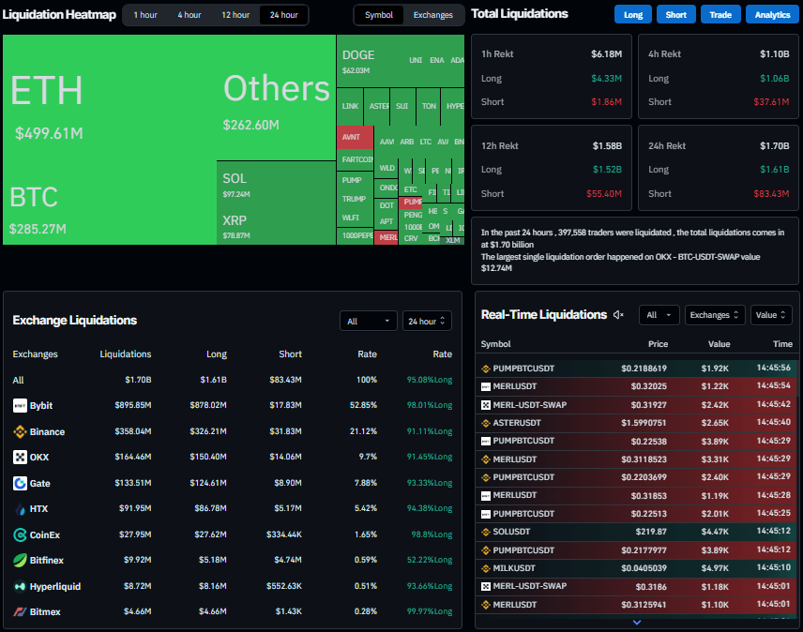Switch heatmap view to Symbol
This screenshot has height=632, width=803.
tap(379, 15)
